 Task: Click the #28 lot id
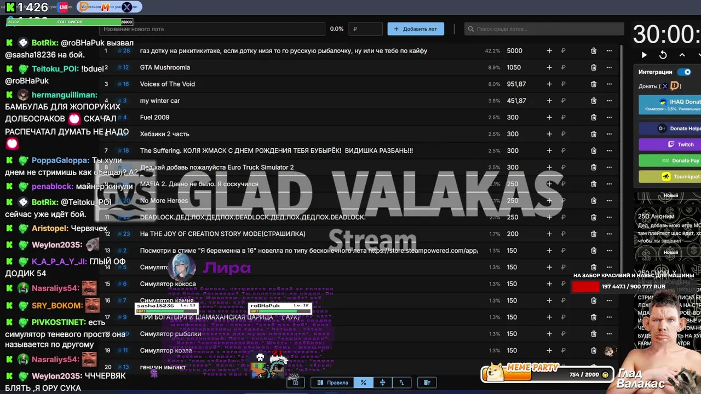coord(124,51)
